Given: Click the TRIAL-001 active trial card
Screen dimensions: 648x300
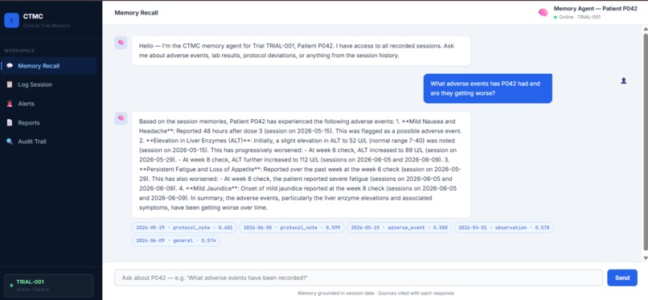Looking at the screenshot, I should click(x=48, y=286).
